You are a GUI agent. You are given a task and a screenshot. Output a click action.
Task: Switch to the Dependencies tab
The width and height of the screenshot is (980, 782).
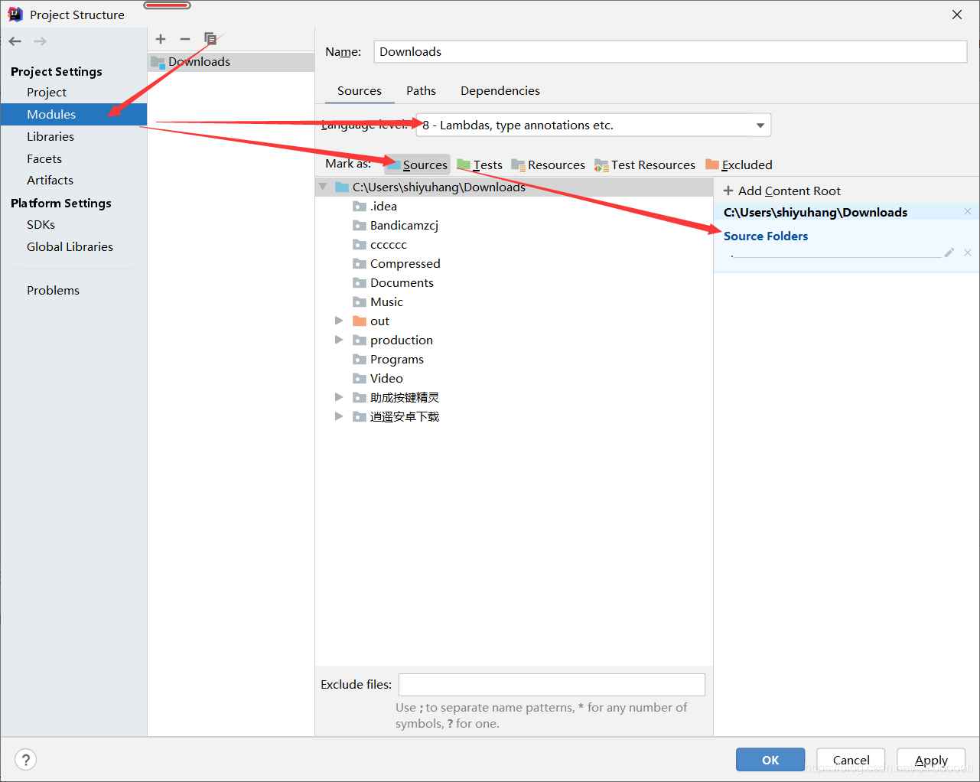click(x=500, y=91)
